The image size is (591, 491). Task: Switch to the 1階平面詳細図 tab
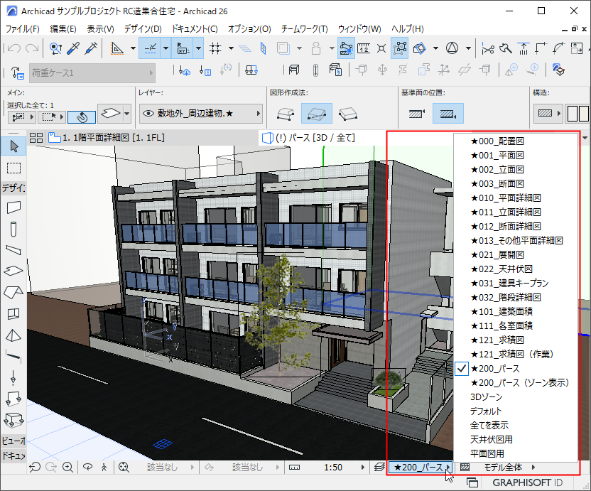pyautogui.click(x=105, y=138)
